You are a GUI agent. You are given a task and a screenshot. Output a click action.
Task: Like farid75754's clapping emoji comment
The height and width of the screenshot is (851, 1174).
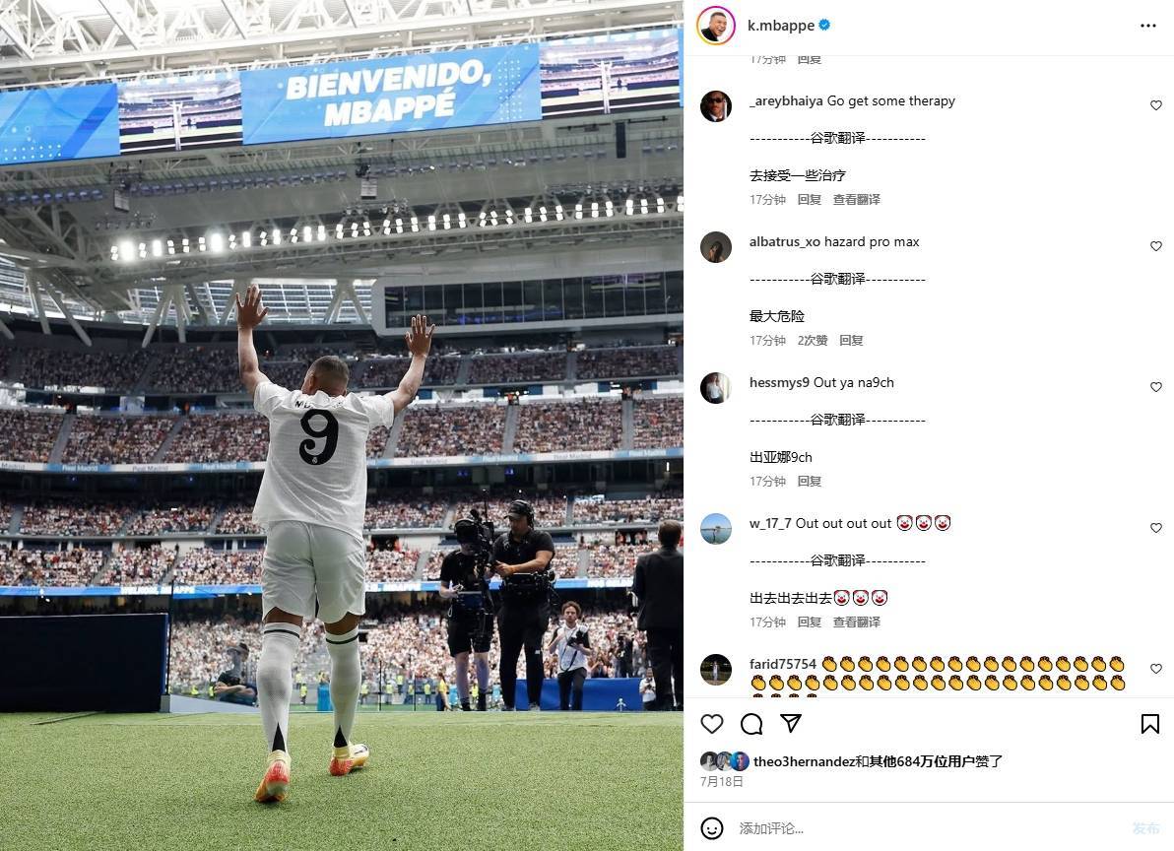coord(1155,669)
